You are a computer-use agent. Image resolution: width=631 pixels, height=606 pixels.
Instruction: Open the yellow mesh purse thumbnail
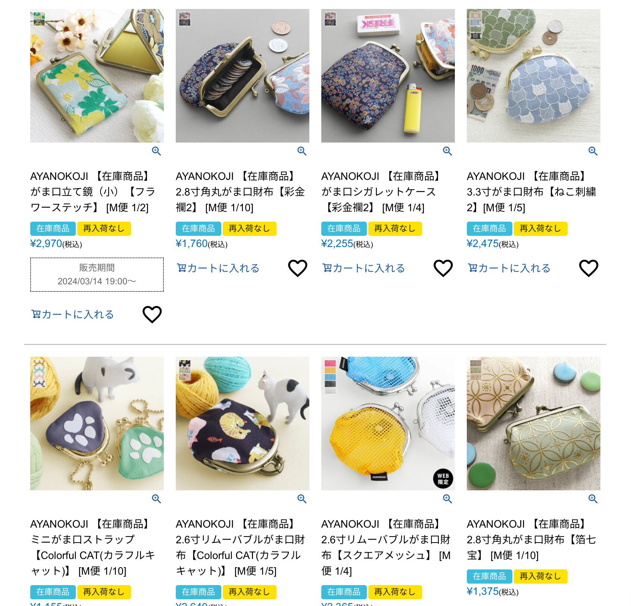point(388,424)
